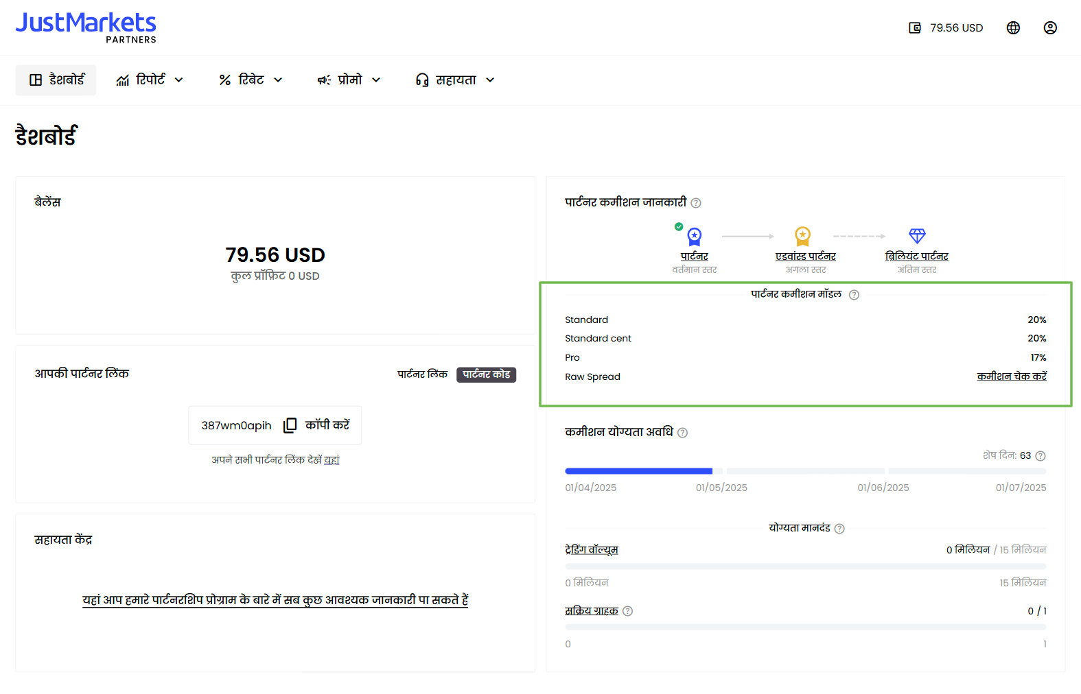Expand the रिपोर्ट menu chevron
The height and width of the screenshot is (694, 1081).
click(x=179, y=80)
